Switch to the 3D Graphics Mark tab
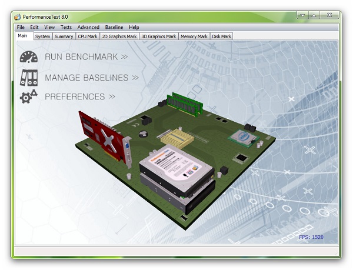This screenshot has height=270, width=353. click(159, 36)
